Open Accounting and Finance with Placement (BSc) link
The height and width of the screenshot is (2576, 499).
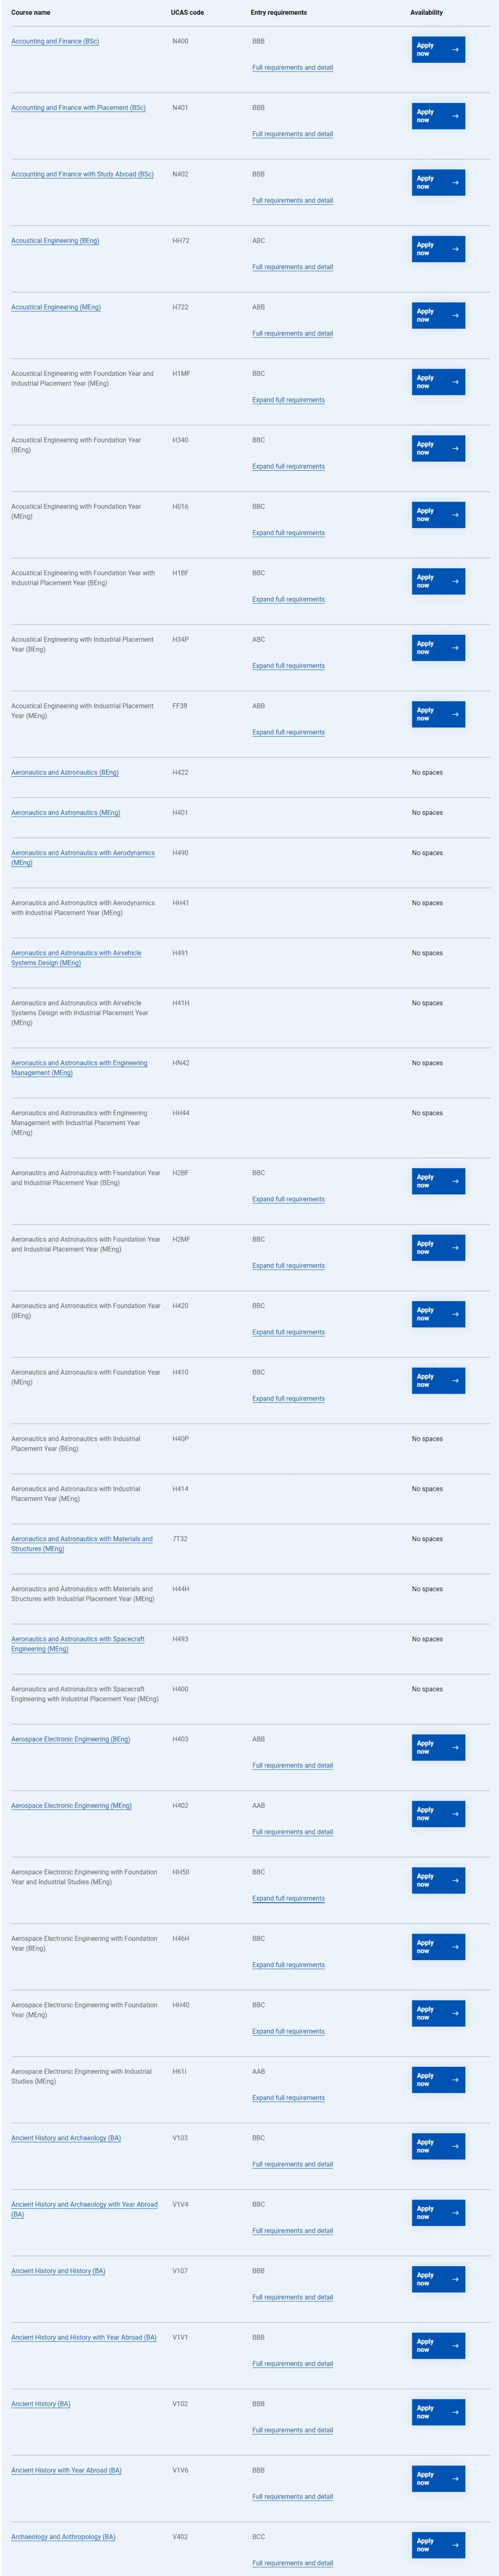78,108
